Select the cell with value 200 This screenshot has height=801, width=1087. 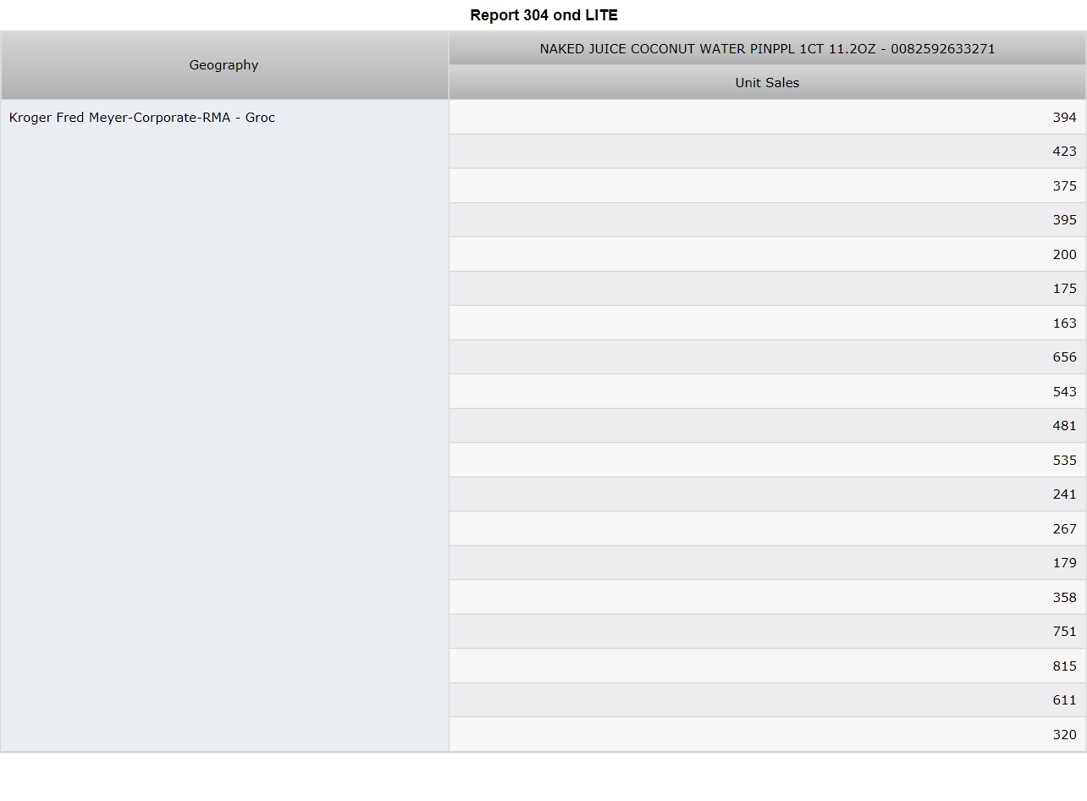pos(767,254)
